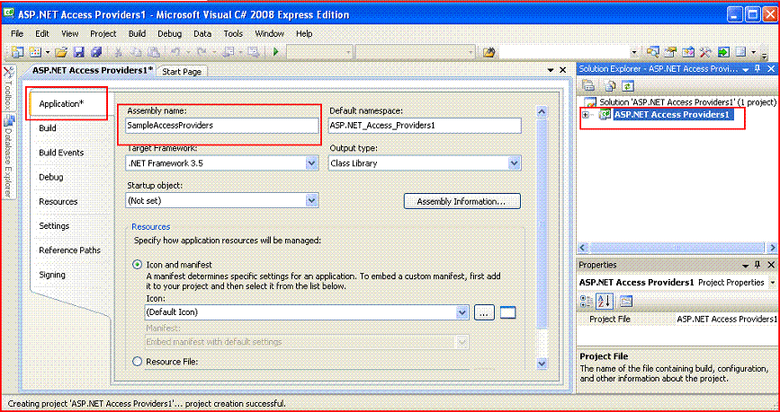The image size is (780, 412).
Task: Open Add New Item dropdown arrow
Action: [x=47, y=52]
